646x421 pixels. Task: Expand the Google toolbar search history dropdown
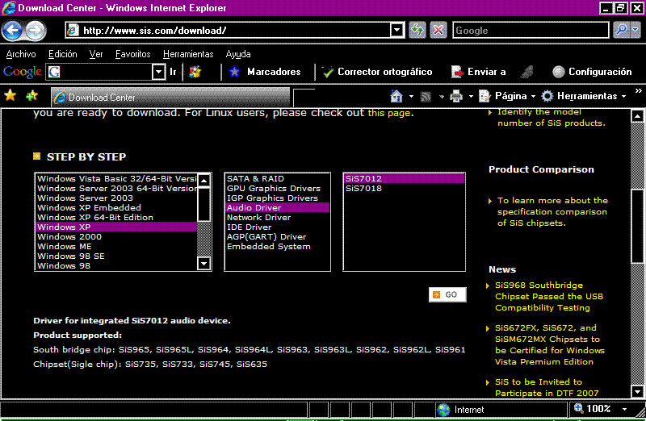pos(158,72)
